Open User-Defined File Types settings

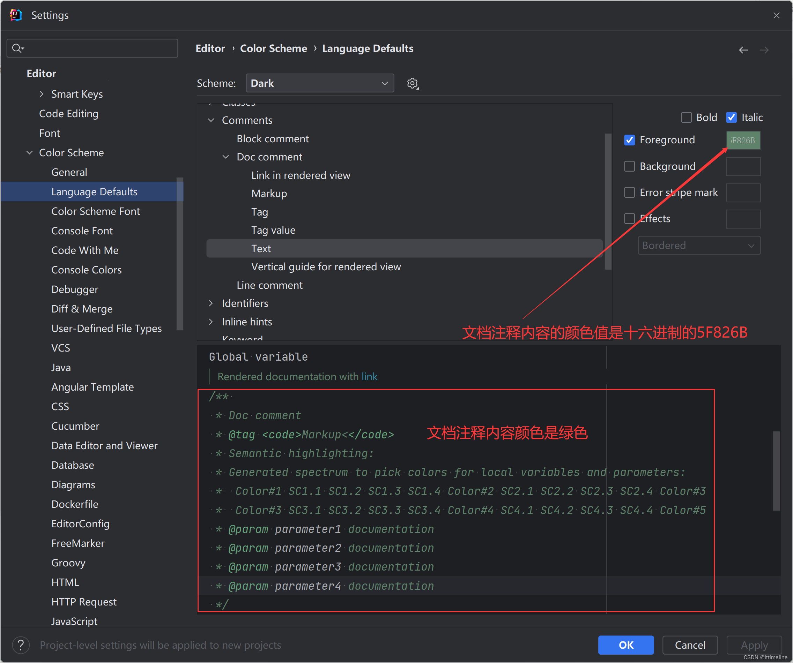tap(106, 328)
